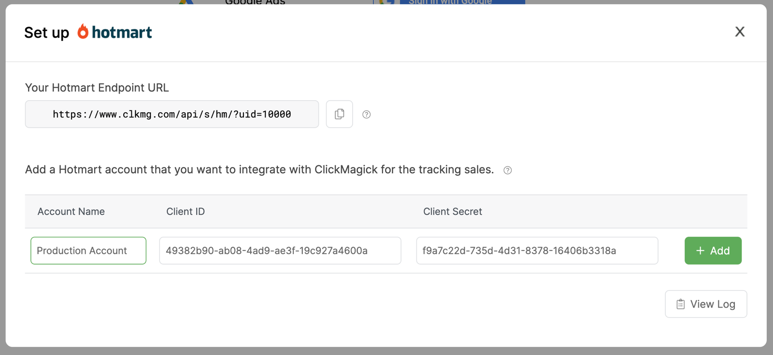Click the Hotmart integration description text
Viewport: 773px width, 355px height.
259,170
